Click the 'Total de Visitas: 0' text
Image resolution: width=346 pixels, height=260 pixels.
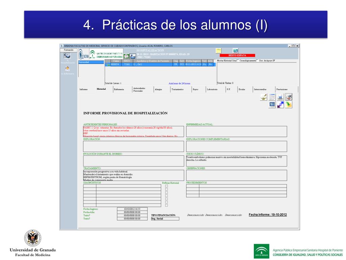tap(225, 83)
